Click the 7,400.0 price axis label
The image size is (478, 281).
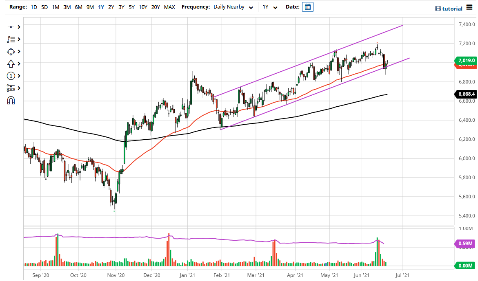tap(467, 24)
